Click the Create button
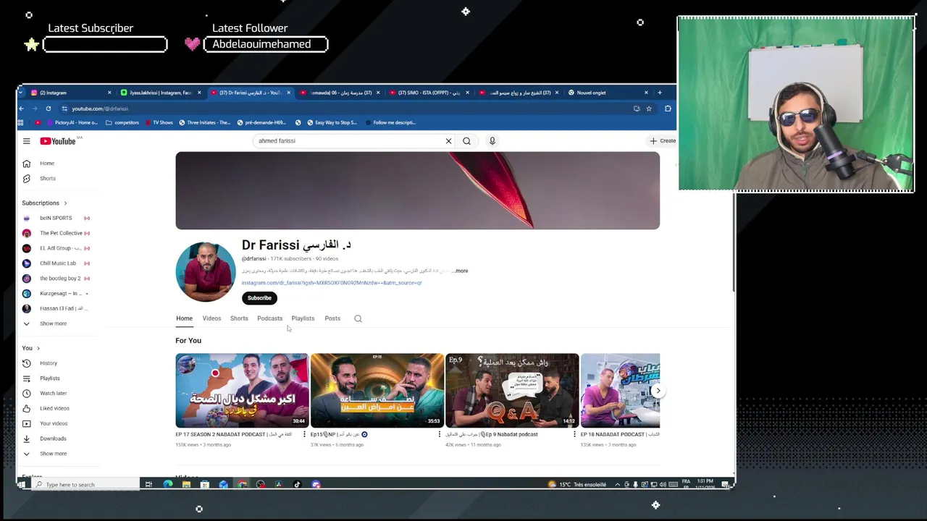Image resolution: width=927 pixels, height=521 pixels. click(x=663, y=141)
